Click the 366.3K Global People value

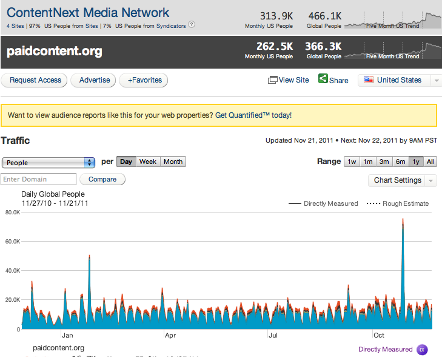click(323, 46)
